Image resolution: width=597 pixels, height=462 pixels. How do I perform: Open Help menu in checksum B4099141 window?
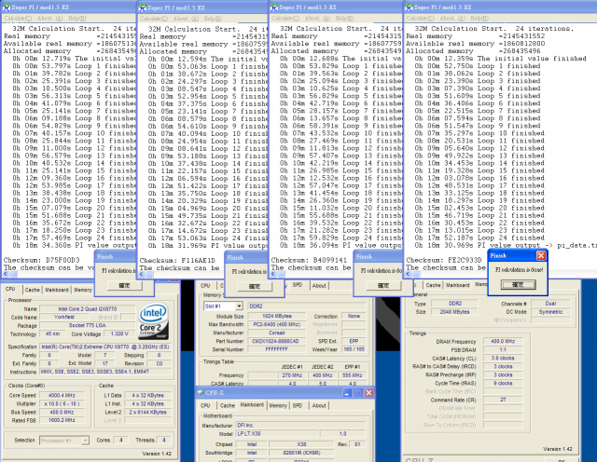click(344, 19)
